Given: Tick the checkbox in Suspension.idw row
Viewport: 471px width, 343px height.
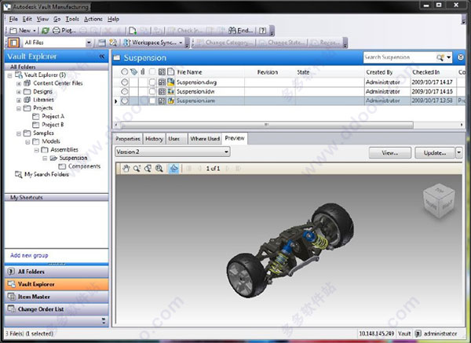Looking at the screenshot, I should (152, 91).
